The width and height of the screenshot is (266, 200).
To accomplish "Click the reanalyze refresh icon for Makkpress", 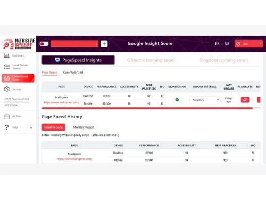I will [245, 100].
